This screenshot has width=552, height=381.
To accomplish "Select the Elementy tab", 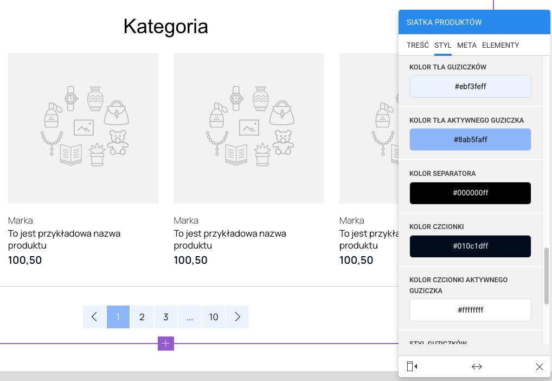I will (500, 45).
